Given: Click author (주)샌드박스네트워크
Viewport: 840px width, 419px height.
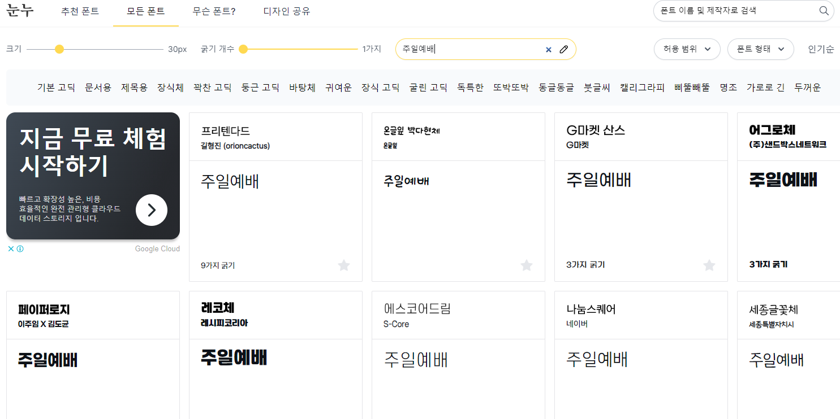Looking at the screenshot, I should (787, 145).
